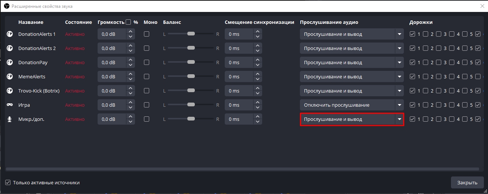Click the Закрыть button
The height and width of the screenshot is (194, 488).
pyautogui.click(x=467, y=182)
